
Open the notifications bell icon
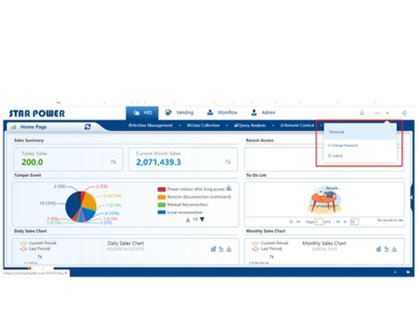pos(362,113)
